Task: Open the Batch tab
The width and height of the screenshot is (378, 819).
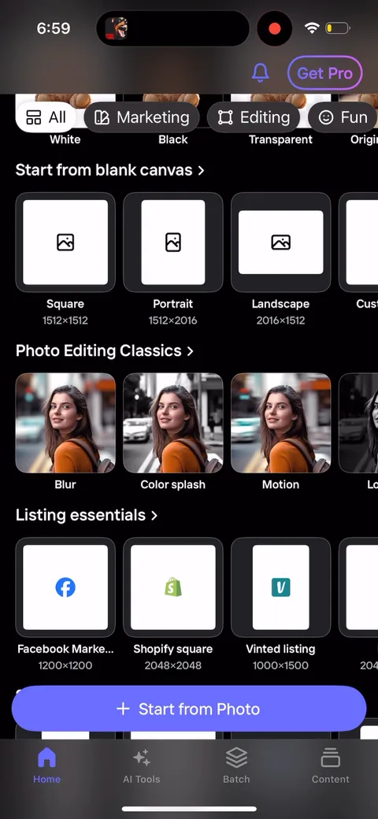Action: point(236,765)
